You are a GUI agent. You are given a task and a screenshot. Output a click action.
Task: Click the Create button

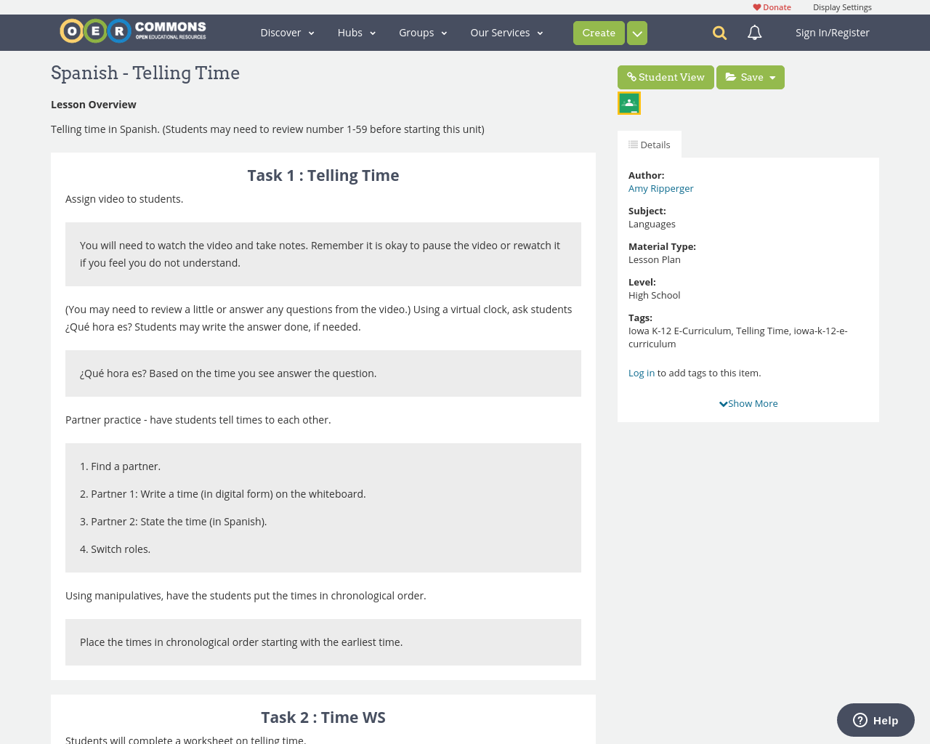(599, 32)
